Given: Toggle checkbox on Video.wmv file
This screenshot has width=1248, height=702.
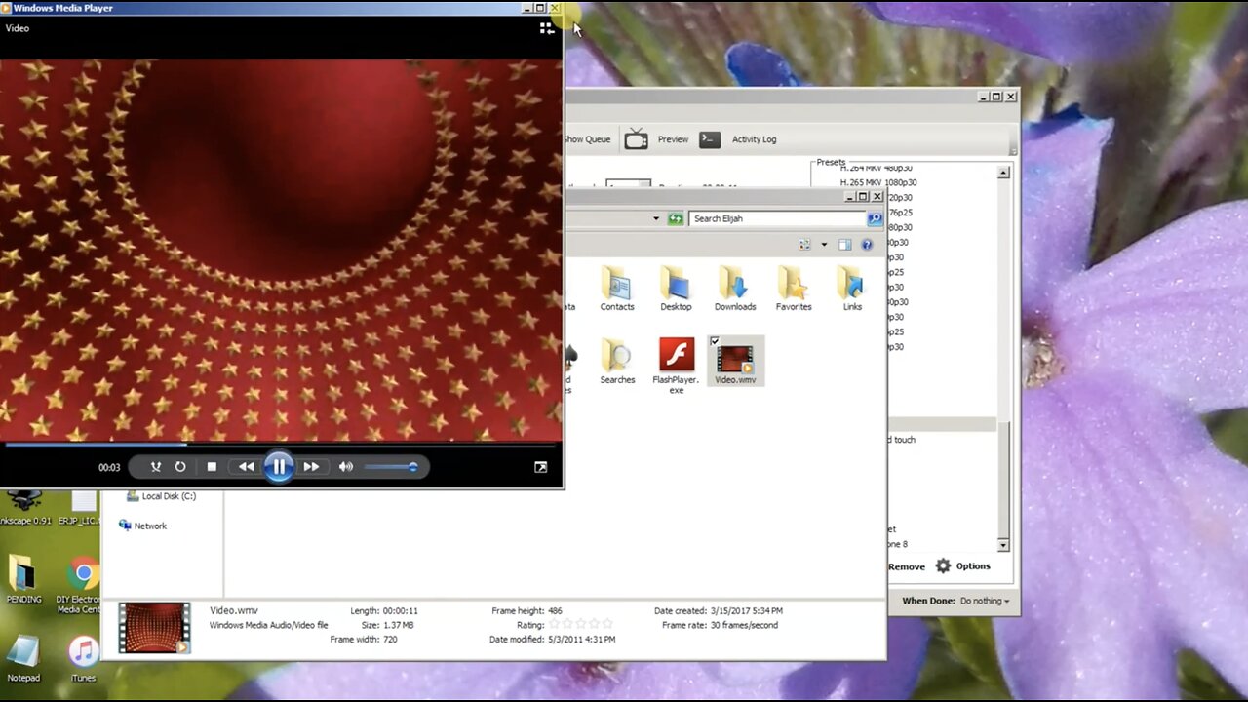Looking at the screenshot, I should (715, 341).
